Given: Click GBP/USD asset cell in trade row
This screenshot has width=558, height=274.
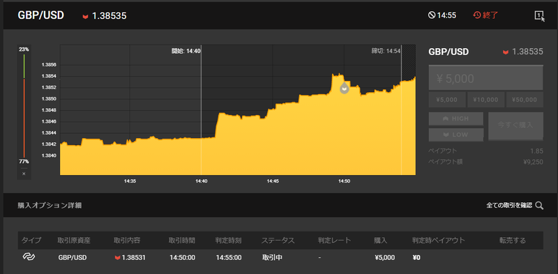Looking at the screenshot, I should tap(73, 258).
